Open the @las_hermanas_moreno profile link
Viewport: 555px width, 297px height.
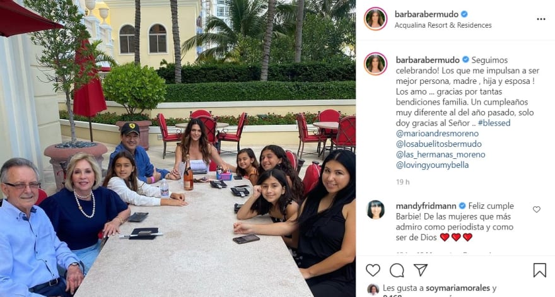440,154
